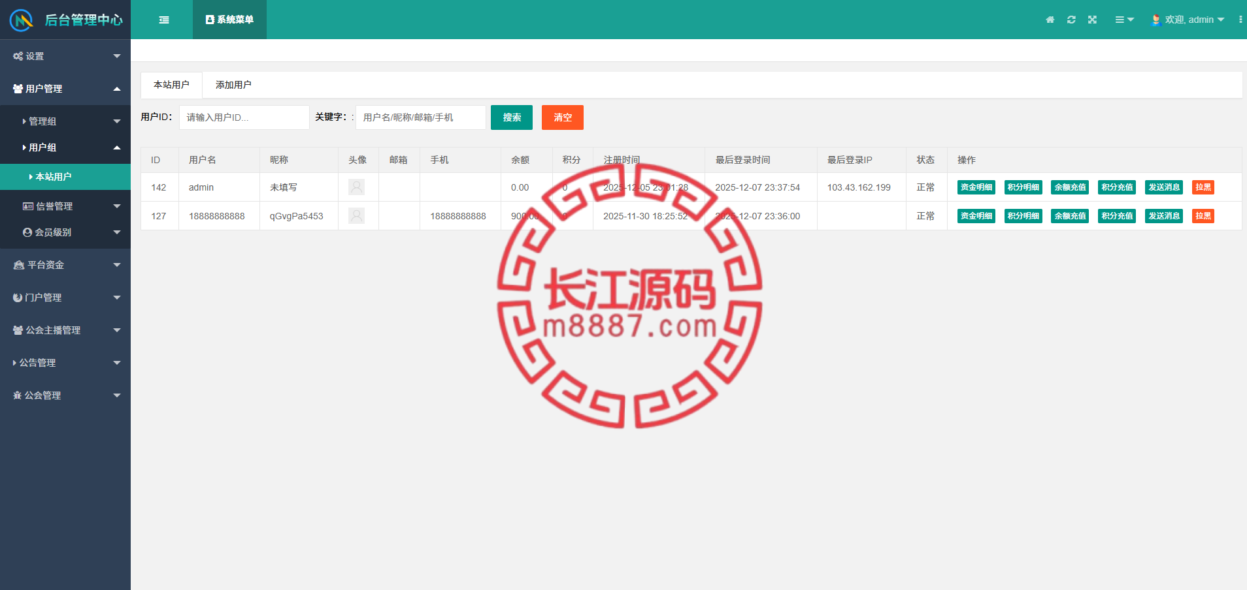Refresh the page with the reload icon

click(1071, 20)
